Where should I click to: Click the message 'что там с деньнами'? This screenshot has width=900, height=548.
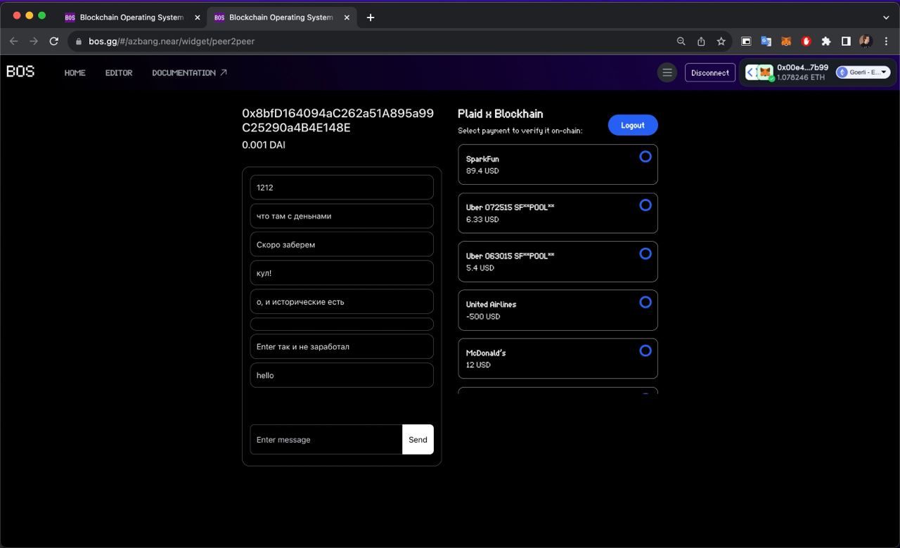(342, 216)
